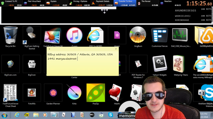213x119 pixels.
Task: Select The Reveal split
Action: click(148, 3)
